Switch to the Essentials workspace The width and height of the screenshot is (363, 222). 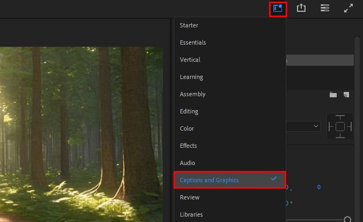point(230,42)
